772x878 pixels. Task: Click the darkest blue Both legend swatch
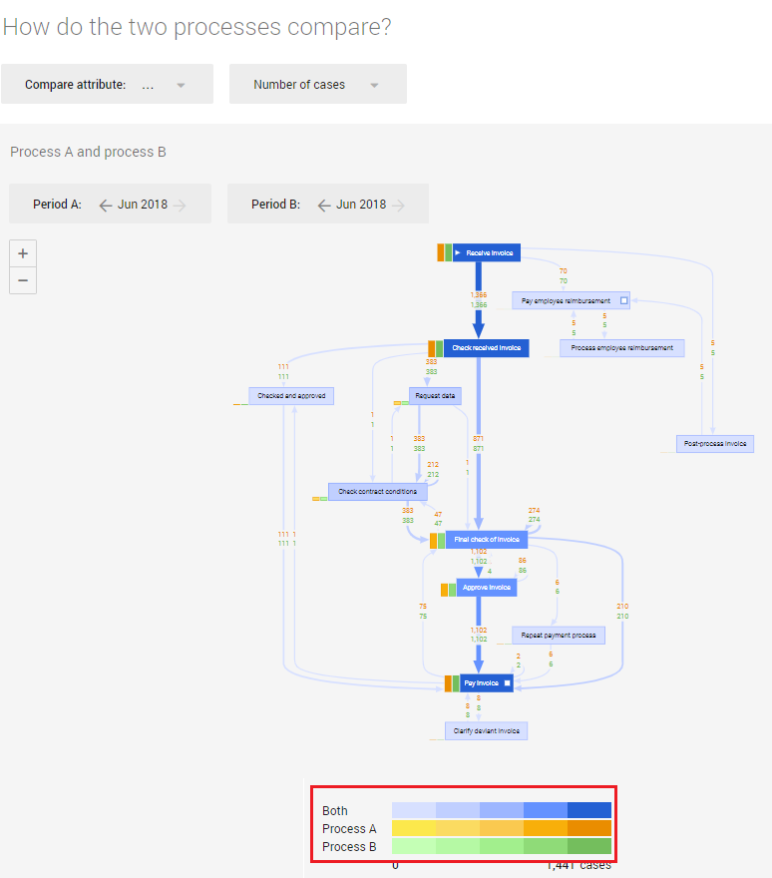pos(588,810)
